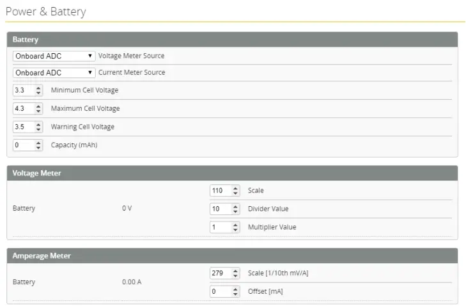
Task: Click the Divider Value input field
Action: 220,209
